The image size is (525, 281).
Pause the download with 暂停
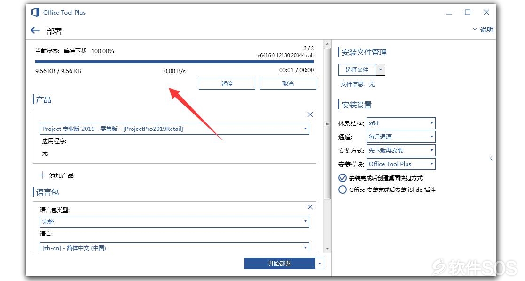click(x=227, y=84)
